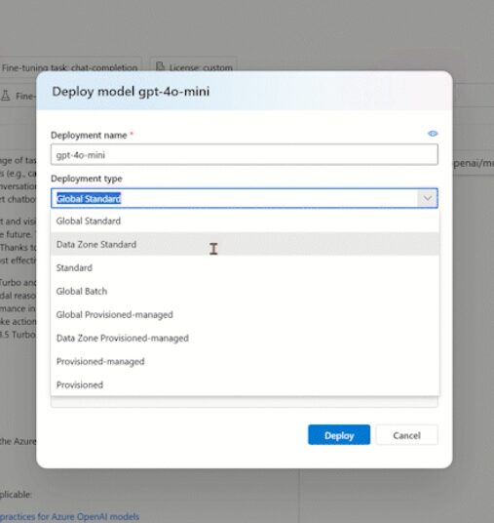Image resolution: width=494 pixels, height=523 pixels.
Task: Click the License: custom tag icon
Action: coord(160,66)
